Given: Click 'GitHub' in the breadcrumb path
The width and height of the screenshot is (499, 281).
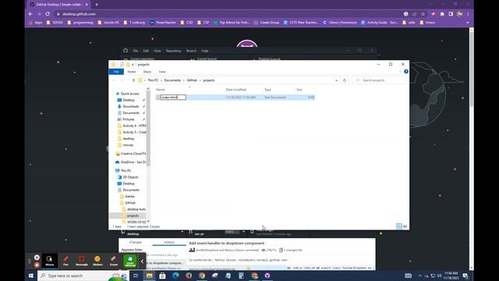Looking at the screenshot, I should pyautogui.click(x=192, y=80).
